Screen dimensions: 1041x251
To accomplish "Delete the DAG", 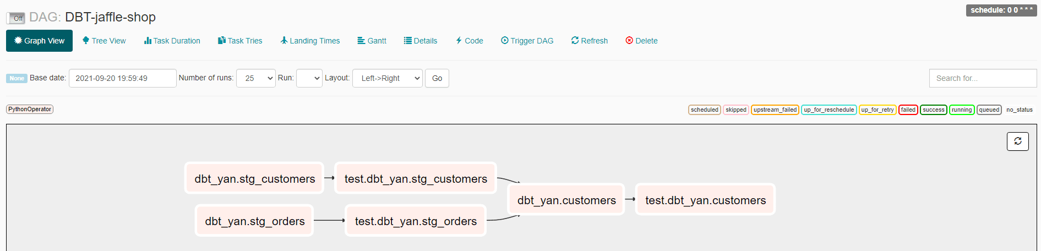I will point(641,41).
